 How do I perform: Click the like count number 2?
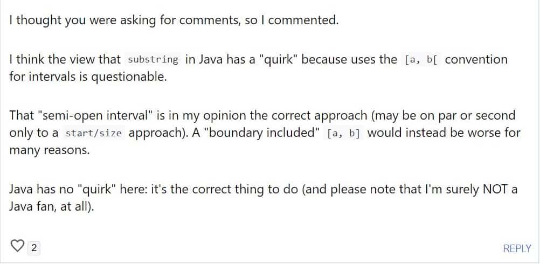pos(34,248)
